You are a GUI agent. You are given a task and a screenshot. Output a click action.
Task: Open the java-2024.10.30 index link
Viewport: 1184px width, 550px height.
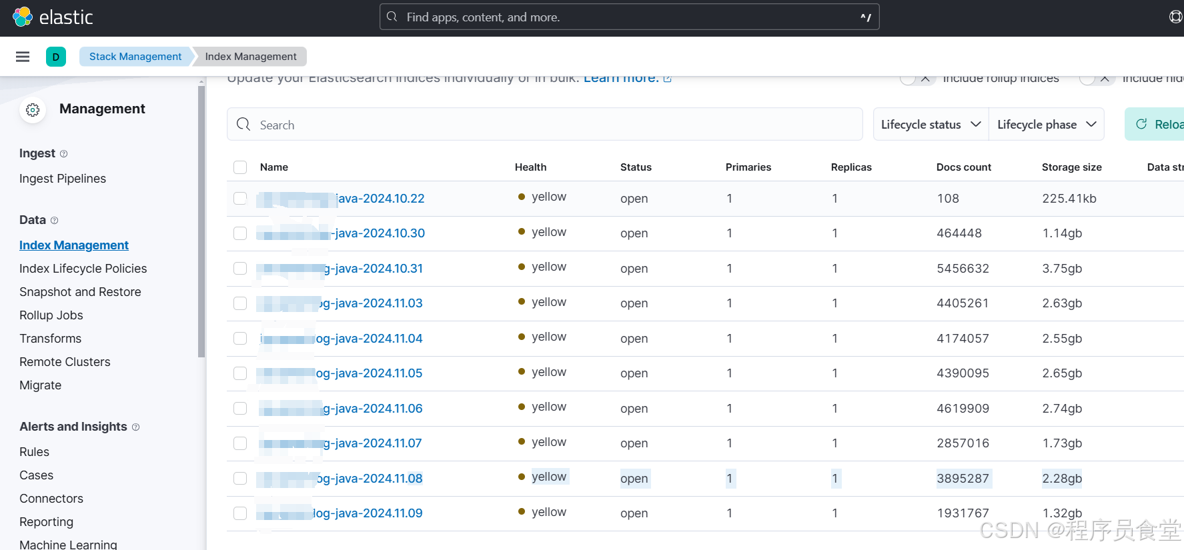pyautogui.click(x=342, y=233)
